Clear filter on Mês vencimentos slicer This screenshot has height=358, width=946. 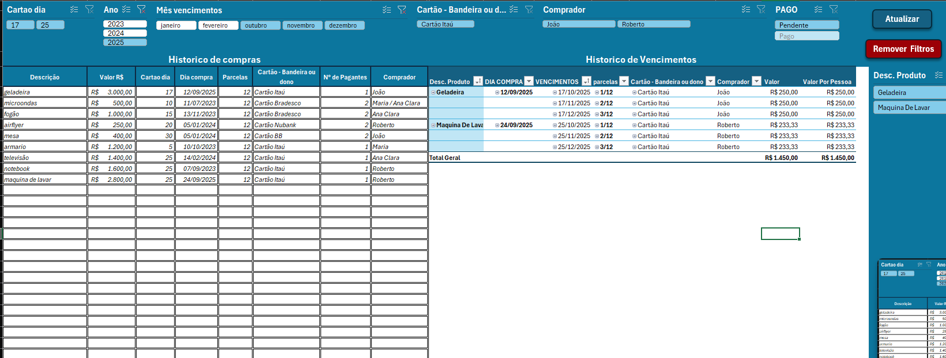pyautogui.click(x=402, y=10)
